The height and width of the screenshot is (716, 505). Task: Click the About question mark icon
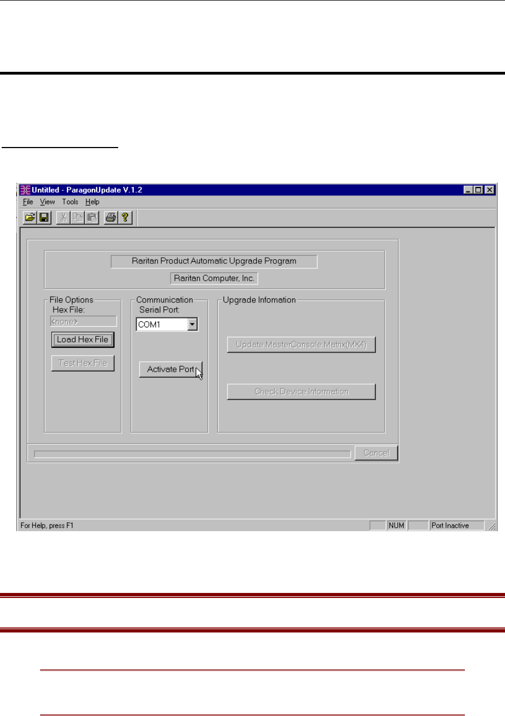tap(126, 218)
